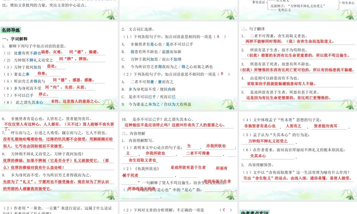
Task: Click option B 乡为身死而不受 / 便扶向路
Action: coord(149,89)
